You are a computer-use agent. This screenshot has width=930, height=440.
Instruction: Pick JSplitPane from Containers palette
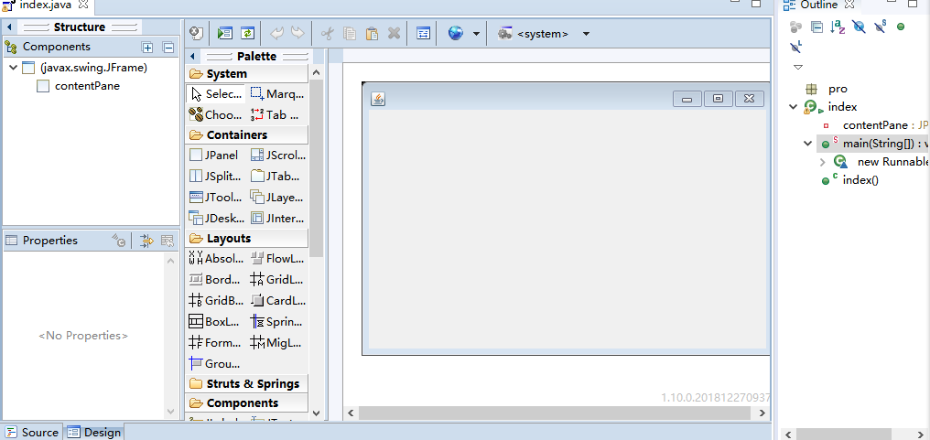tap(216, 177)
